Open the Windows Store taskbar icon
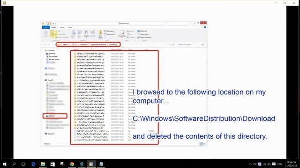 point(52,164)
